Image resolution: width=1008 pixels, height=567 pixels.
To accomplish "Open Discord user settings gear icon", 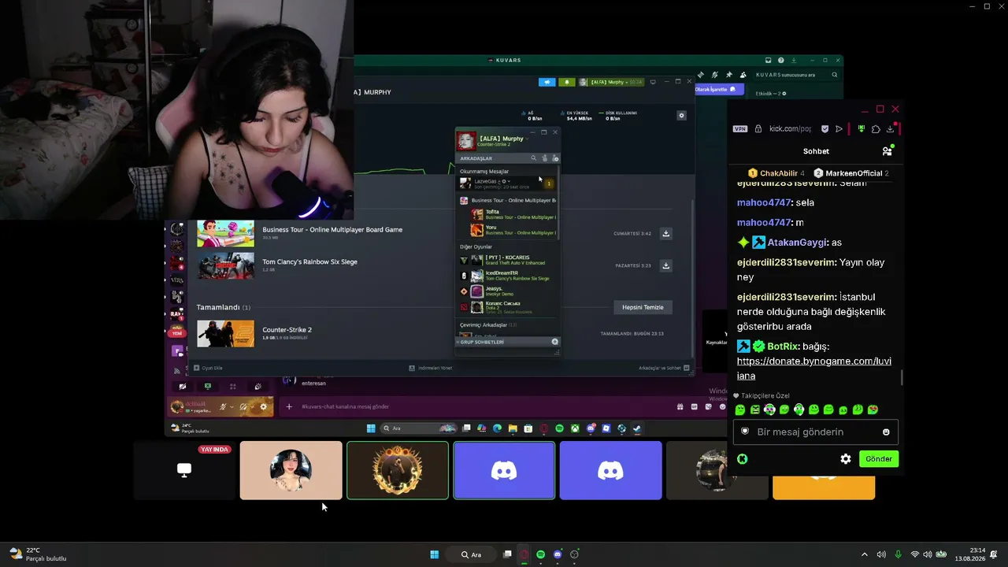I will [264, 407].
